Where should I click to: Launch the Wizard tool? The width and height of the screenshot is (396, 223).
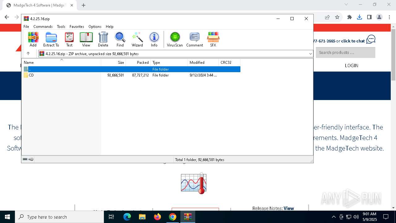(x=137, y=39)
